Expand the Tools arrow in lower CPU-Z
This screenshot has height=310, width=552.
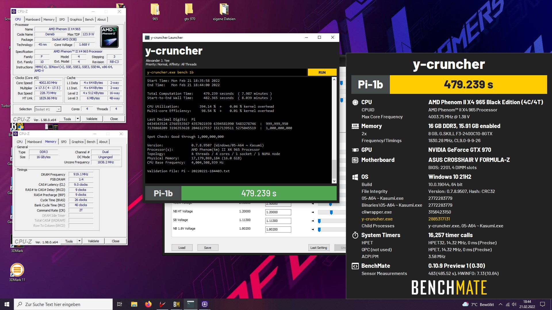(x=79, y=241)
